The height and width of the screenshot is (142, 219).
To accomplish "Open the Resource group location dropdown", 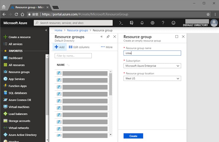I will click(x=152, y=79).
